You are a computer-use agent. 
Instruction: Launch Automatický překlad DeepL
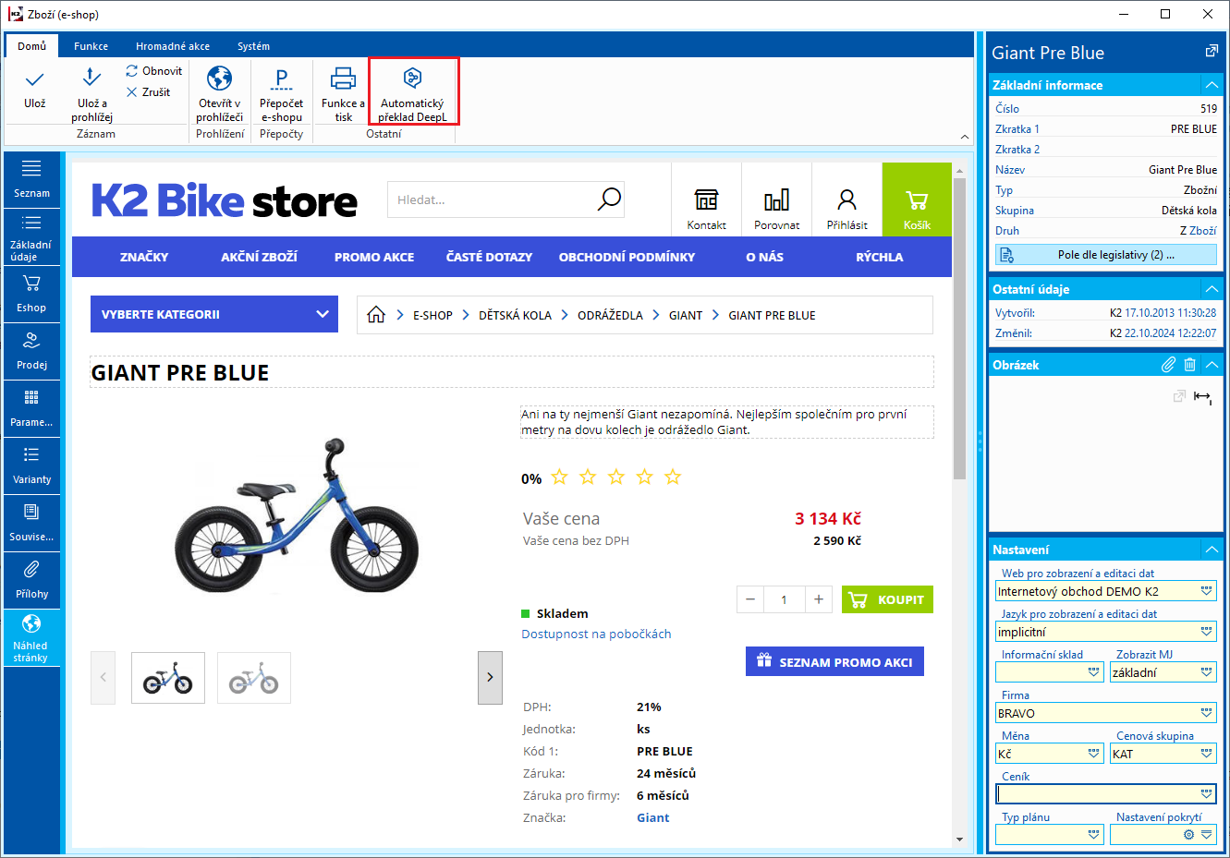(x=412, y=93)
